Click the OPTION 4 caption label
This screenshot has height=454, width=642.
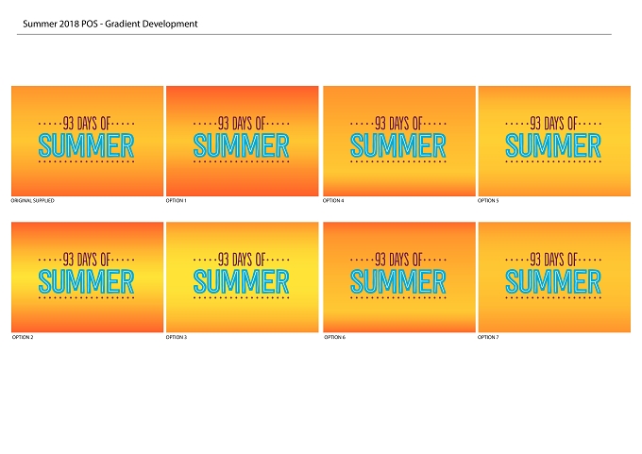[x=333, y=201]
